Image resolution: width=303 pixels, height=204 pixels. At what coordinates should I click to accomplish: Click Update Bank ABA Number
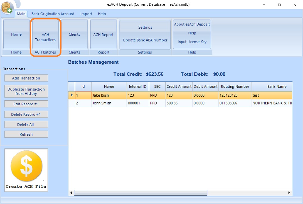(145, 40)
